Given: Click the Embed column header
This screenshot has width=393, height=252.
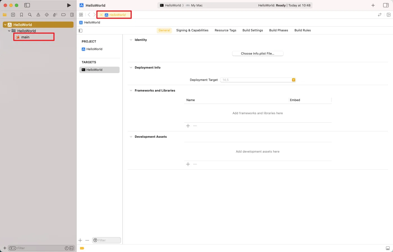Looking at the screenshot, I should coord(295,100).
